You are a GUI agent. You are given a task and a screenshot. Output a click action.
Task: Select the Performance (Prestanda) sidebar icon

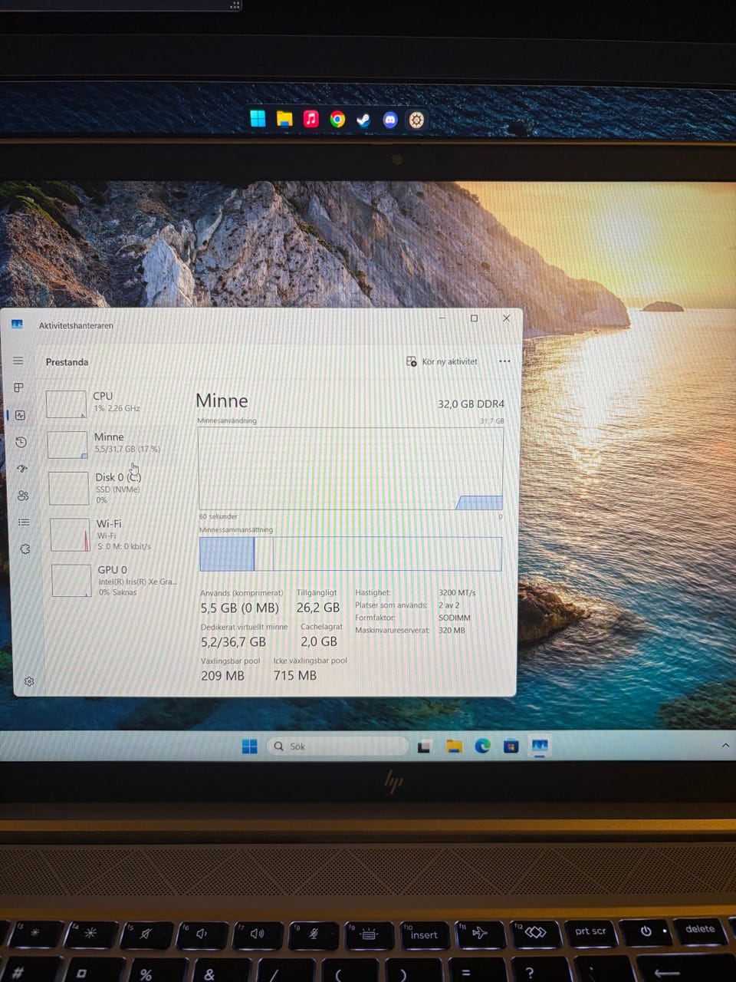tap(20, 415)
